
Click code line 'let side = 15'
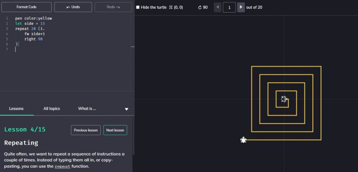coord(30,23)
